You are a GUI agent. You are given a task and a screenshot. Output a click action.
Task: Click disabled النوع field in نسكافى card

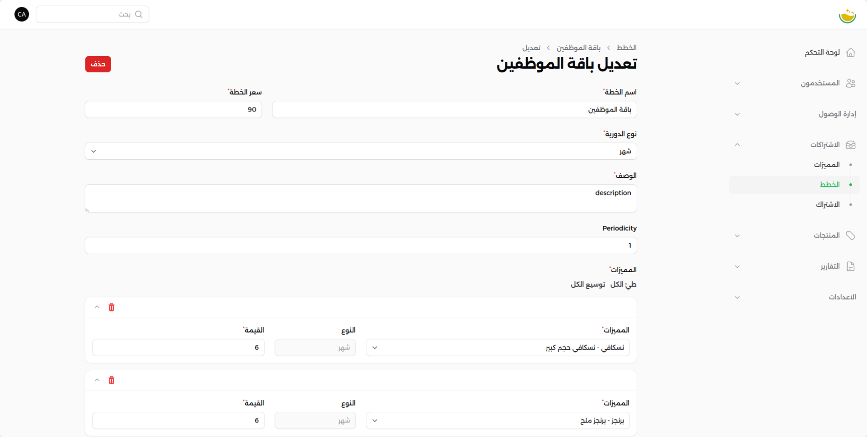pos(315,348)
